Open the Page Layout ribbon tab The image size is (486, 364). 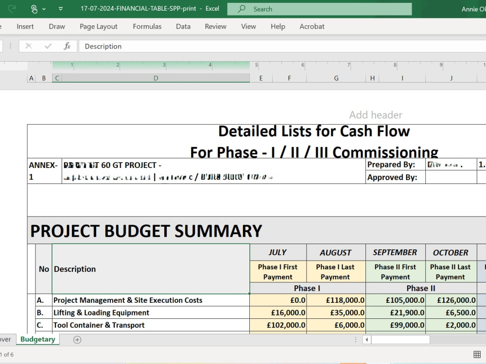[99, 27]
